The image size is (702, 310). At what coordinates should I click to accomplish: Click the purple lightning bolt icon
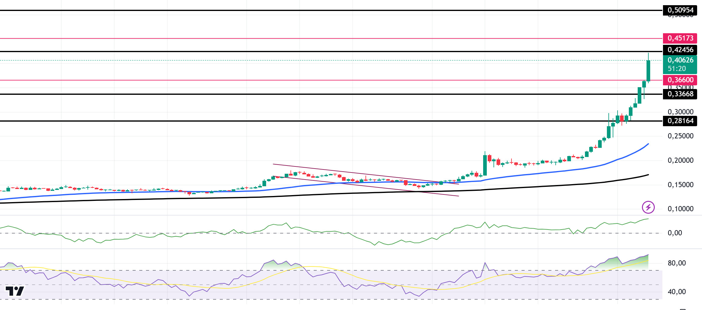click(x=648, y=207)
